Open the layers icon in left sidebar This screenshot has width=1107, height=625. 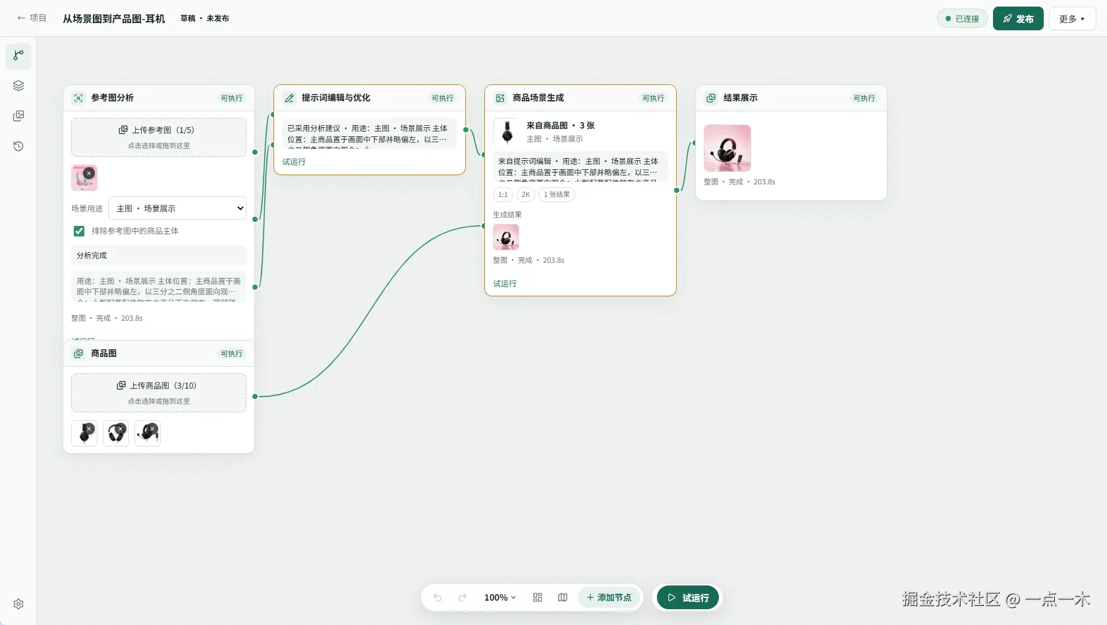pyautogui.click(x=18, y=86)
